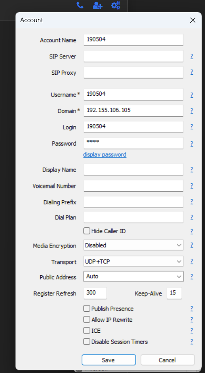
Task: Enable the Hide Caller ID checkbox
Action: click(x=87, y=231)
